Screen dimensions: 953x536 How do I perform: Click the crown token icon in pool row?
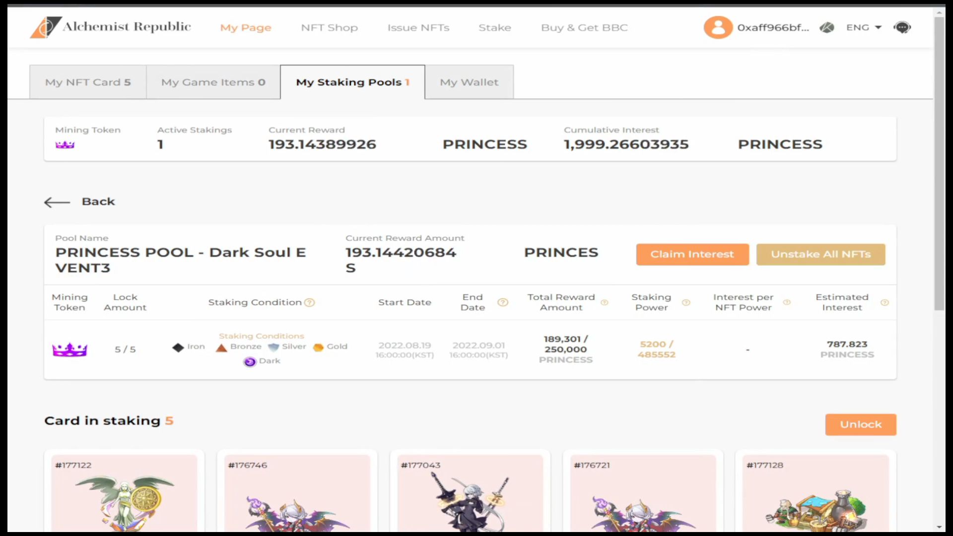click(70, 349)
